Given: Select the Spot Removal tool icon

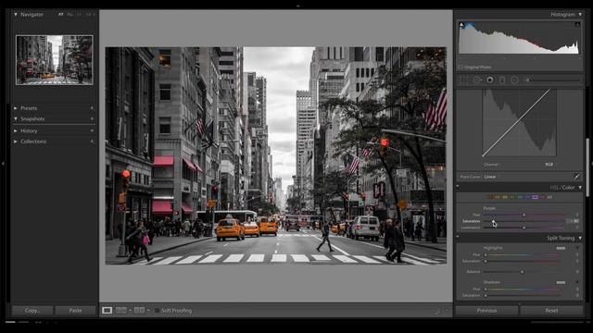Looking at the screenshot, I should [477, 80].
